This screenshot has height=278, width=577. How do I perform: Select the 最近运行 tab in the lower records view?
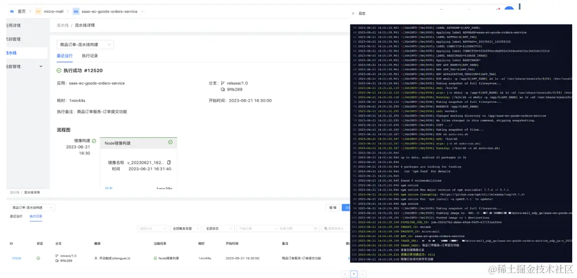[x=16, y=216]
